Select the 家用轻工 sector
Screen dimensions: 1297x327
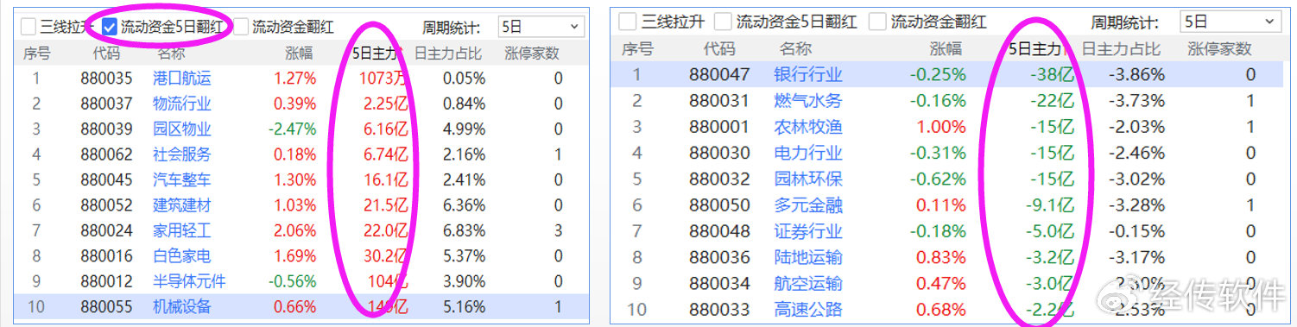click(182, 231)
